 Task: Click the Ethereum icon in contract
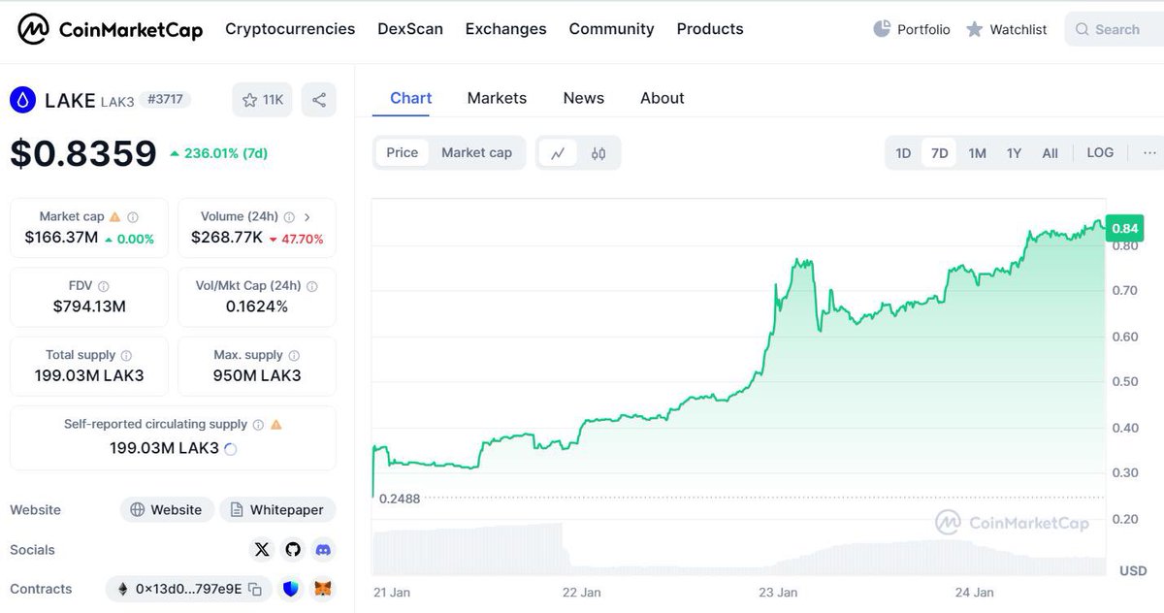[123, 589]
